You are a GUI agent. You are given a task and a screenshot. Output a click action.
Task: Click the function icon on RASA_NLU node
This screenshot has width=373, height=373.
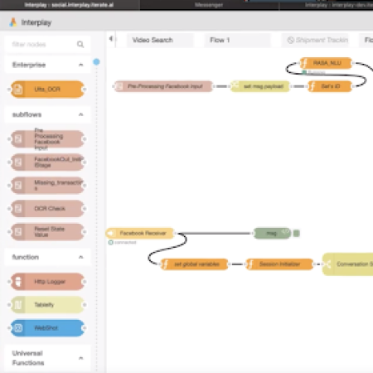(x=304, y=63)
